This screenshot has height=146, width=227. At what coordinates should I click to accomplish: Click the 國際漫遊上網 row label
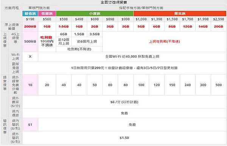[x=16, y=68]
